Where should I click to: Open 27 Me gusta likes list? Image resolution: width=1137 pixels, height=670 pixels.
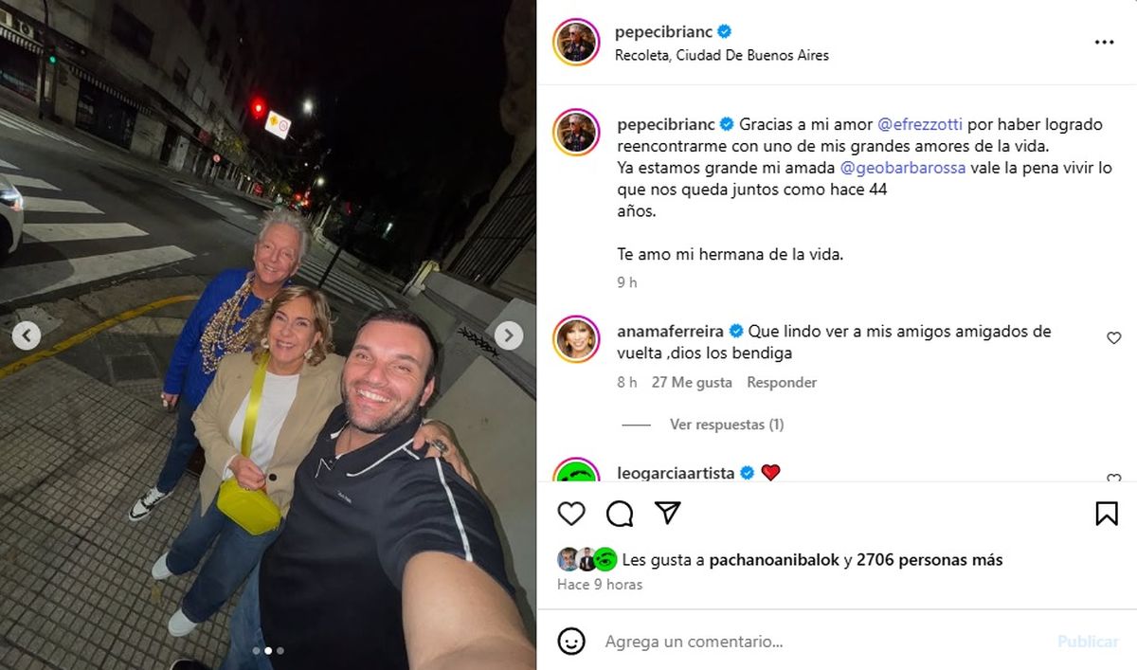(692, 383)
